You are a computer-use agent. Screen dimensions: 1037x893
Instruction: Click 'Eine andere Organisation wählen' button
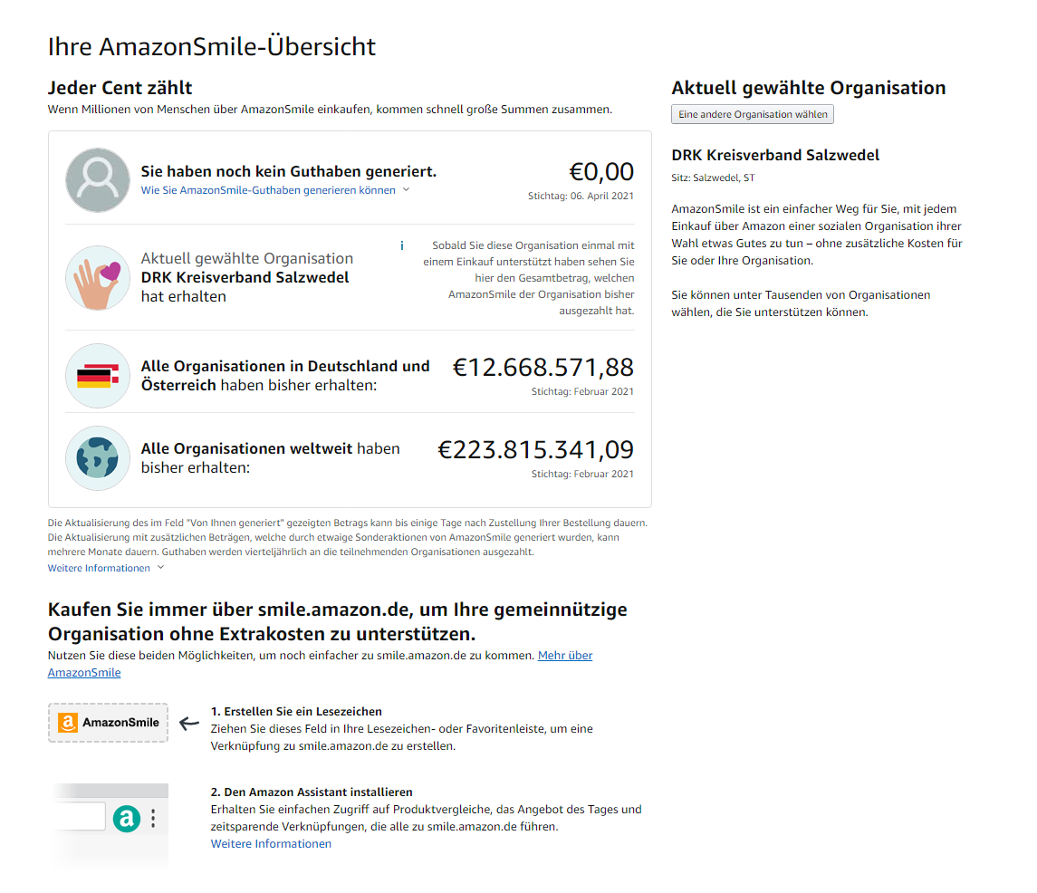coord(753,114)
